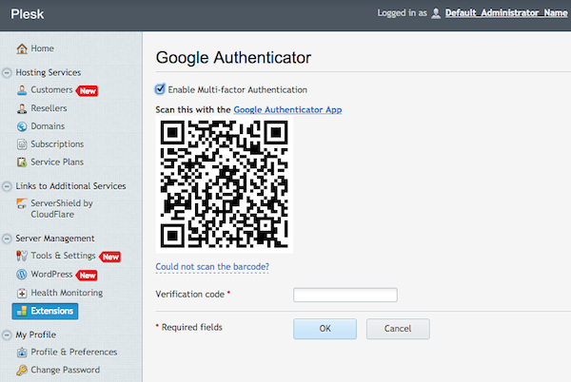The width and height of the screenshot is (571, 382).
Task: Click the Extensions blocks icon
Action: coord(22,311)
